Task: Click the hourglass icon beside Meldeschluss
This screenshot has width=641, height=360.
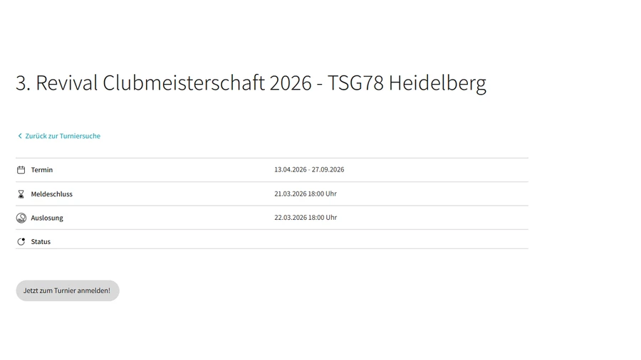Action: coord(21,194)
